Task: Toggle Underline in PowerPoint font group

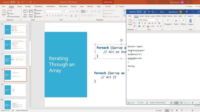Action: tap(53, 16)
